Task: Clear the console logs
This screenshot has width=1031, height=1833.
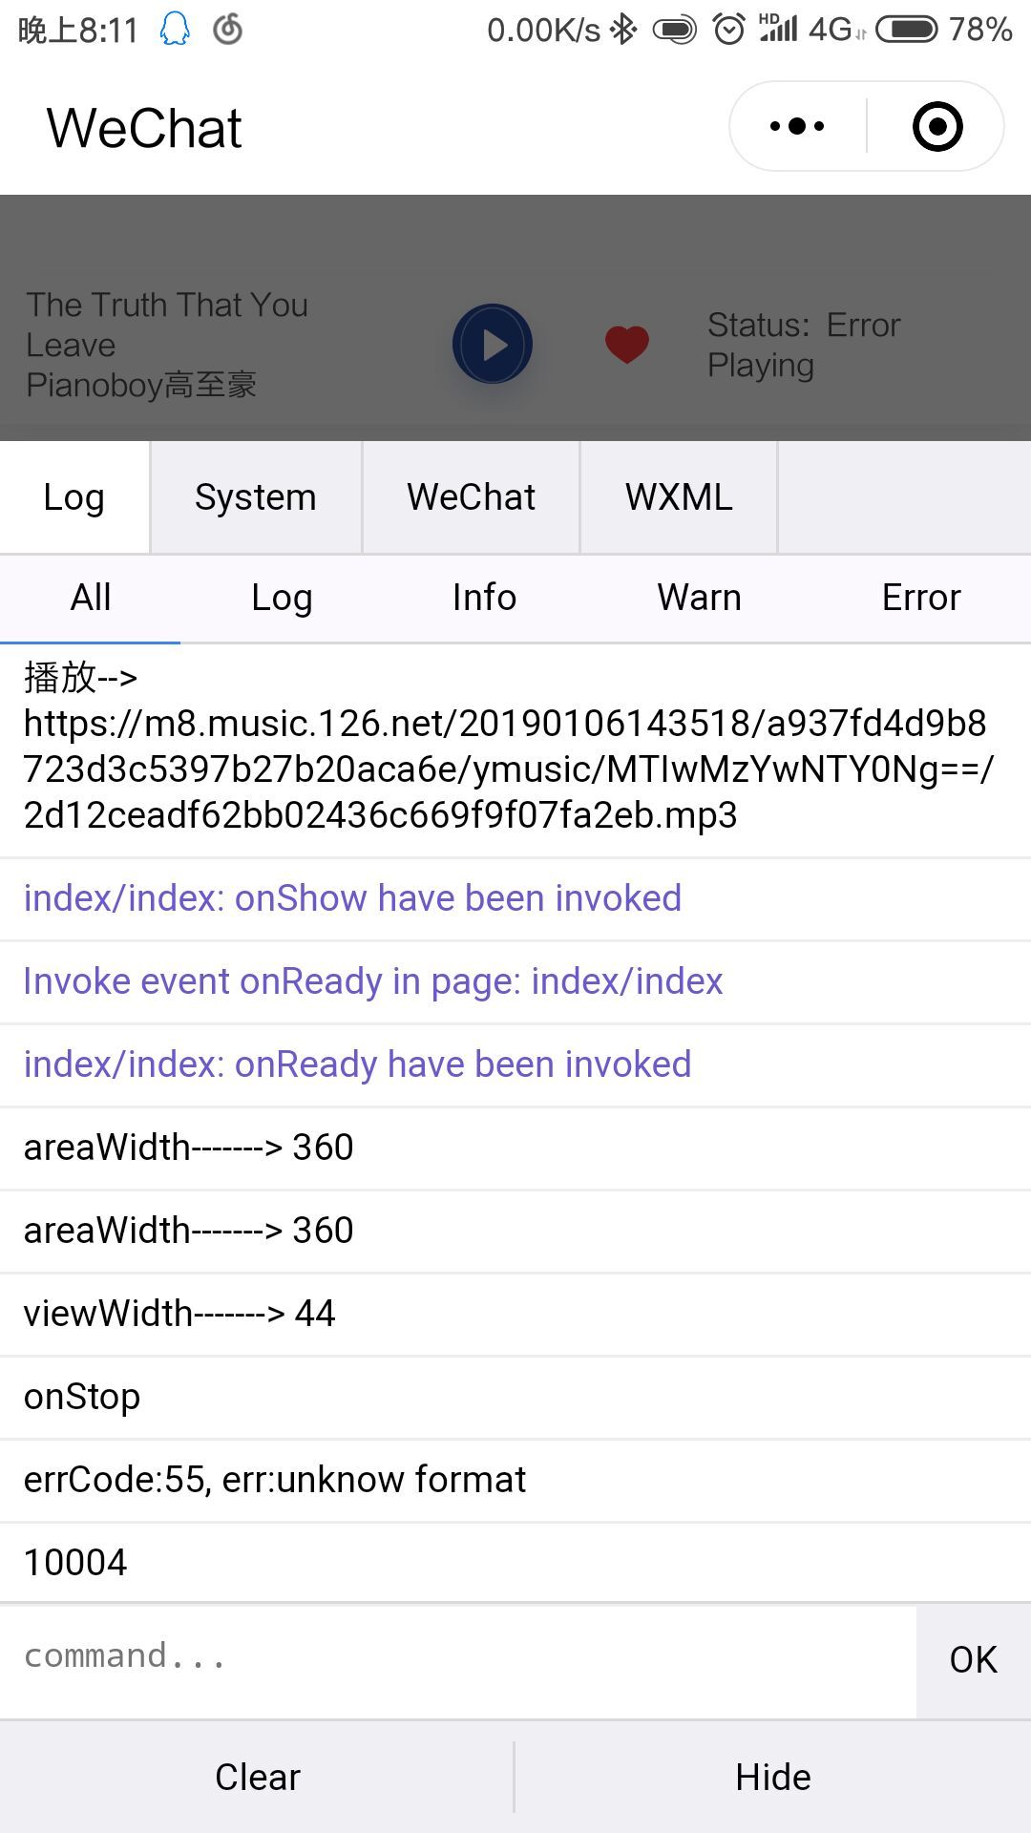Action: (x=257, y=1777)
